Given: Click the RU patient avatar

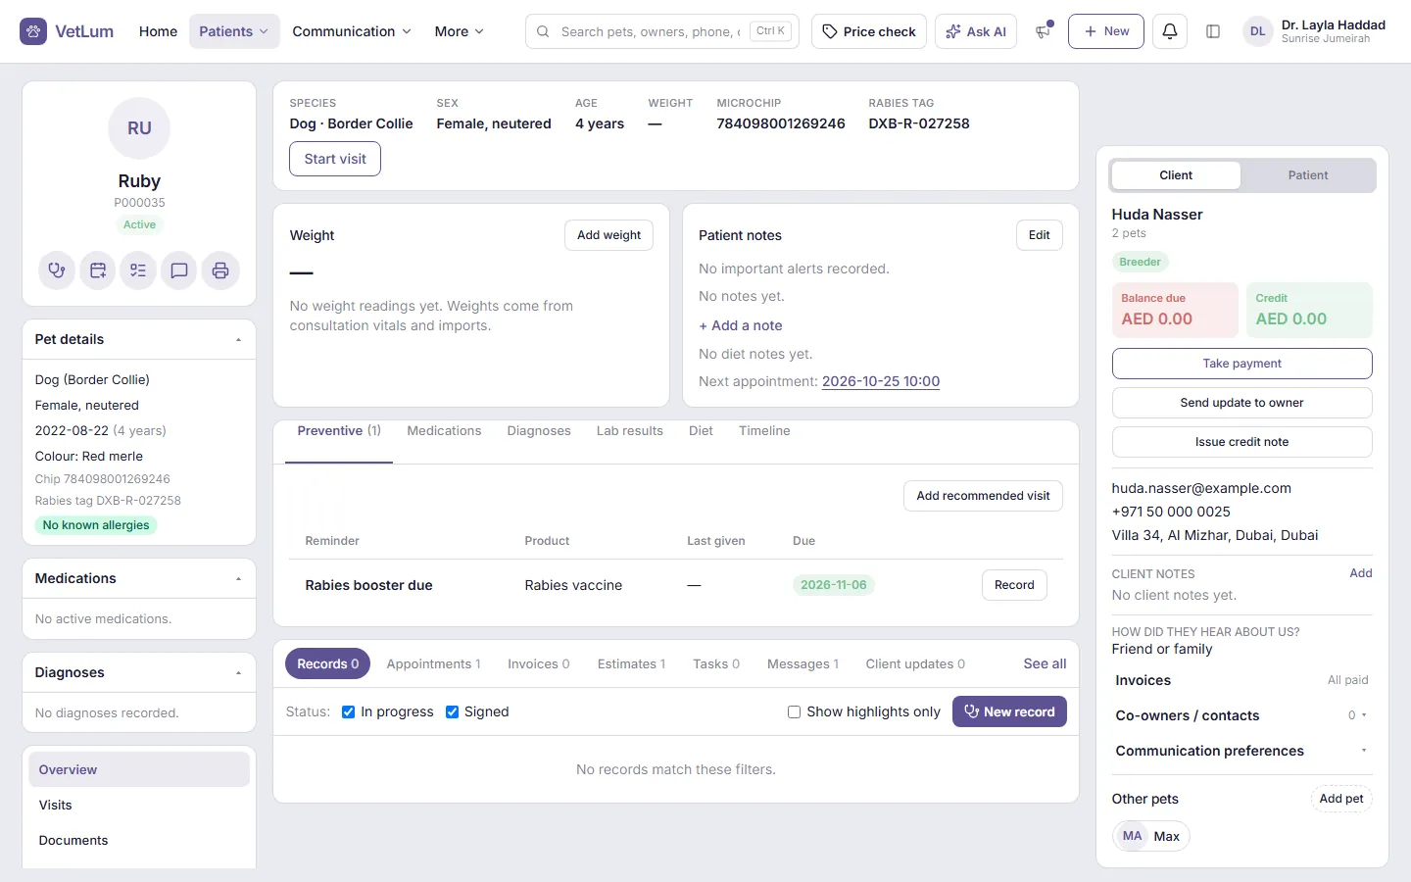Looking at the screenshot, I should coord(139,128).
